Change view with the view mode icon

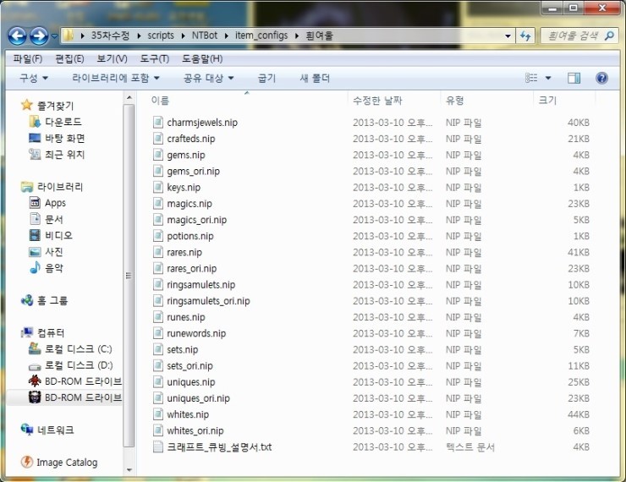pos(531,78)
